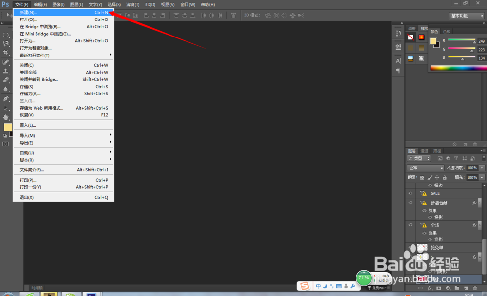Select the Clone Stamp tool
The width and height of the screenshot is (487, 296).
(5, 71)
